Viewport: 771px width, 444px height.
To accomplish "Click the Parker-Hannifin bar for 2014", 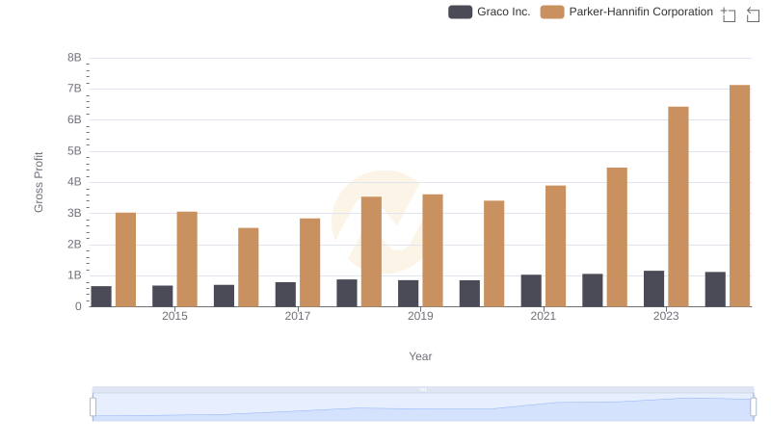I will pos(125,260).
